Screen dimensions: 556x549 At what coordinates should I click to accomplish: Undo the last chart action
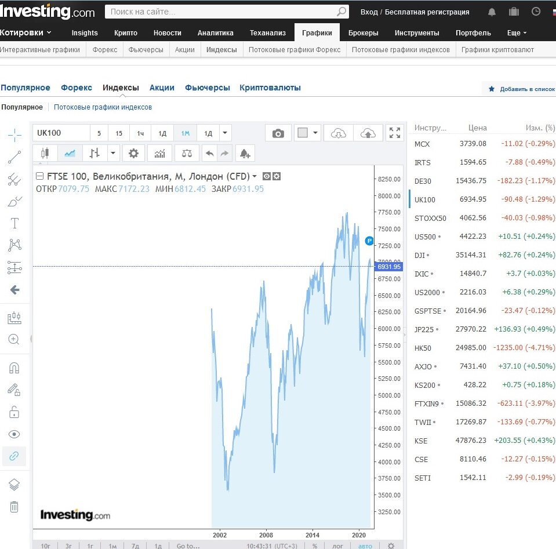210,152
